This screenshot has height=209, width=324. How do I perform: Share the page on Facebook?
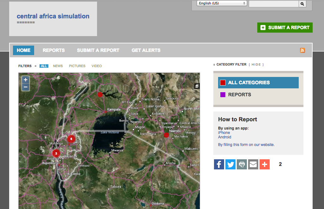click(219, 164)
